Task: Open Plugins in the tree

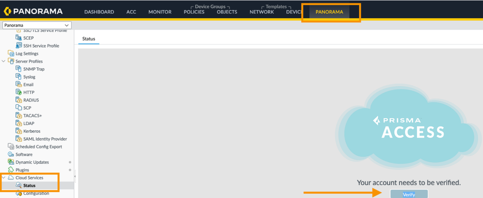Action: [23, 170]
